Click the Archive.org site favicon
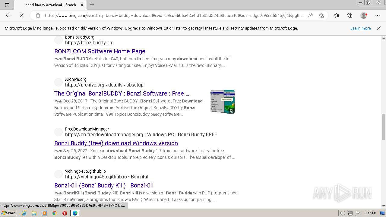Screen dimensions: 386x217 click(59, 82)
